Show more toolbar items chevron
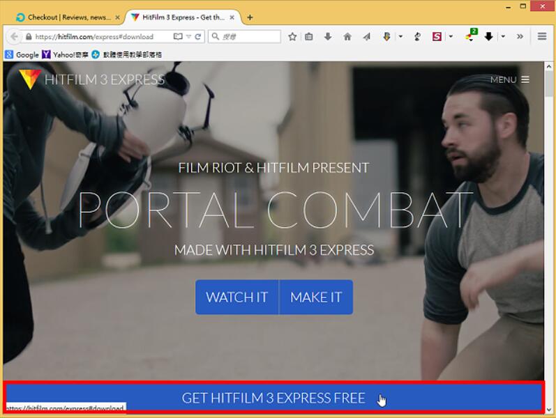 (520, 36)
